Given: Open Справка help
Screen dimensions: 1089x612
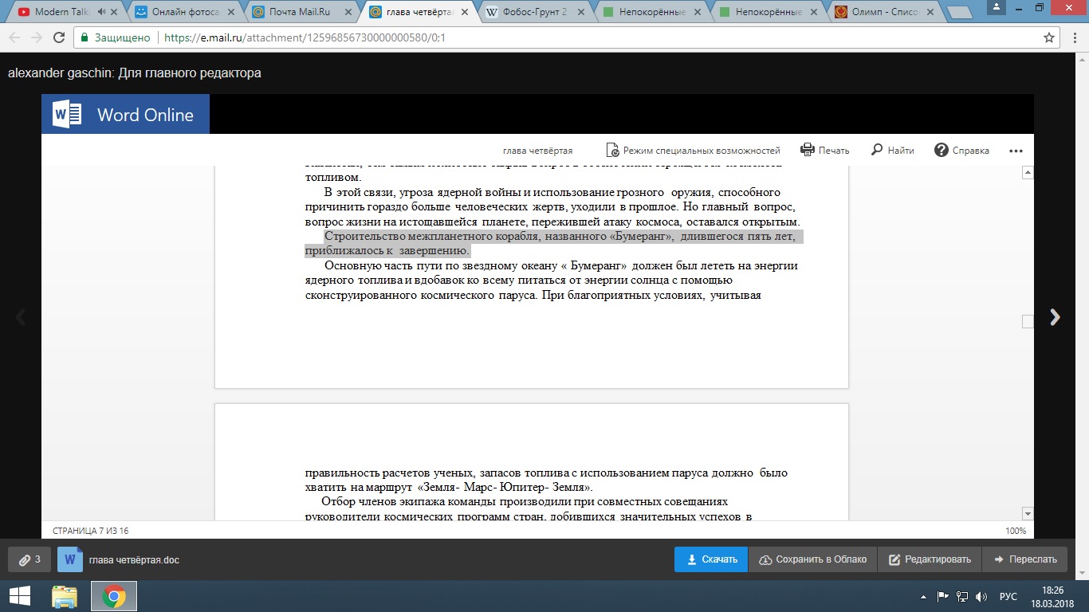Looking at the screenshot, I should [x=961, y=150].
